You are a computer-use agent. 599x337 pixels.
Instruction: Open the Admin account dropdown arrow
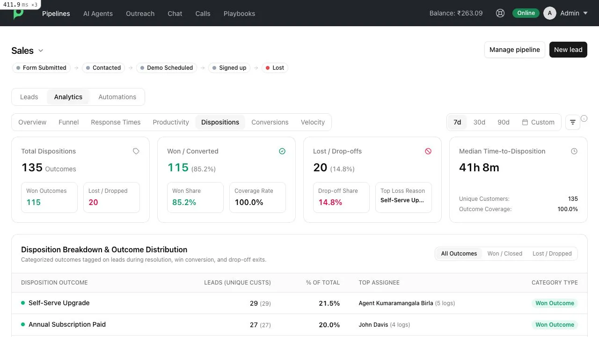pyautogui.click(x=585, y=13)
